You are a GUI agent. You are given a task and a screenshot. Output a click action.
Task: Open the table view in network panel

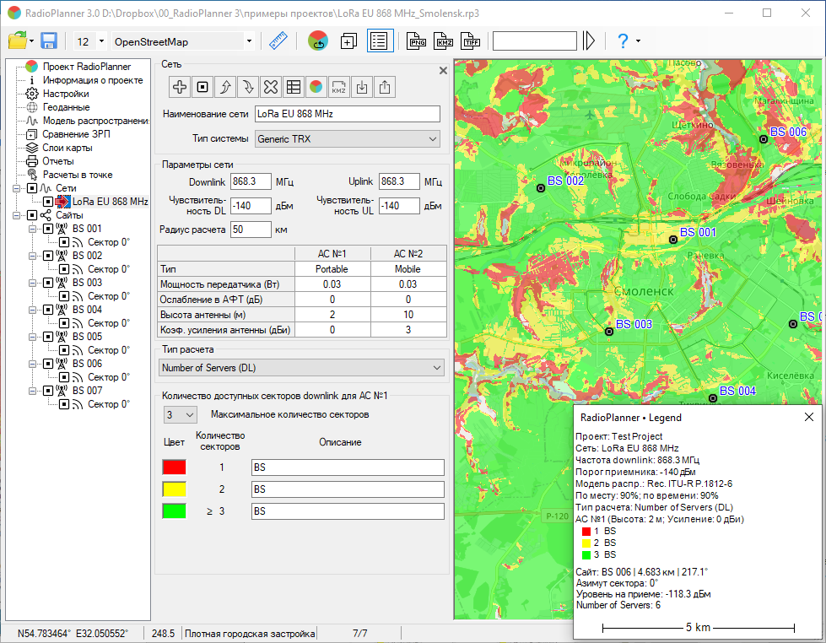click(x=293, y=86)
